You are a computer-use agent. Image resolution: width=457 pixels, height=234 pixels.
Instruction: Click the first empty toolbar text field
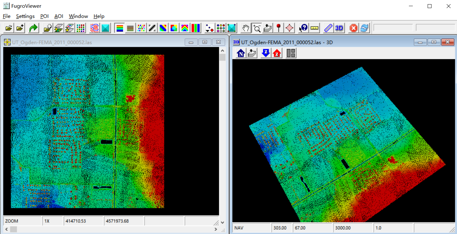click(393, 28)
